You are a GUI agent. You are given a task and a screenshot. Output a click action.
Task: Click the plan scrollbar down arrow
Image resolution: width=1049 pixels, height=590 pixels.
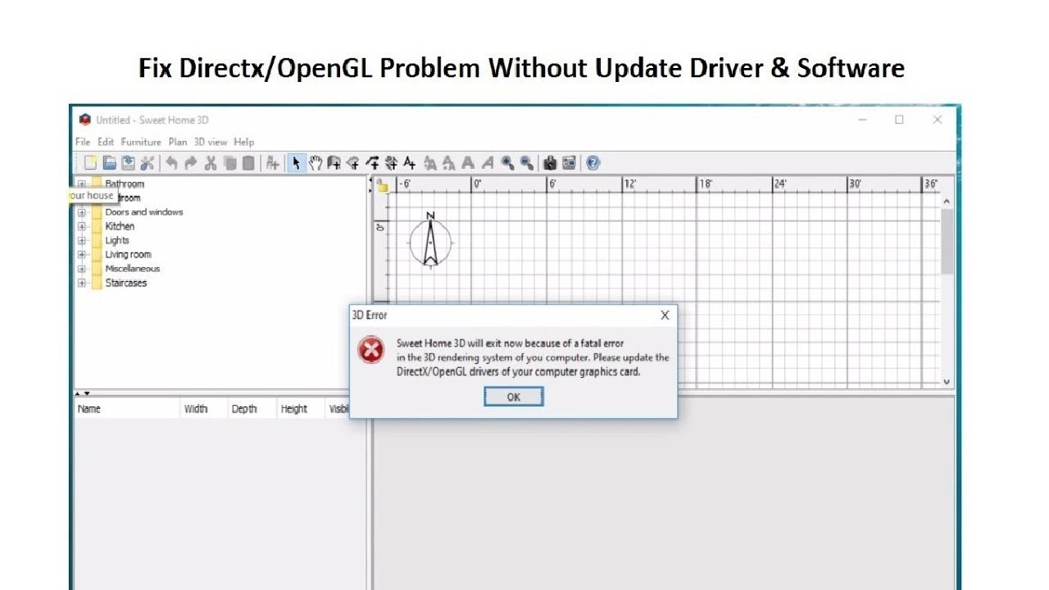click(x=947, y=382)
